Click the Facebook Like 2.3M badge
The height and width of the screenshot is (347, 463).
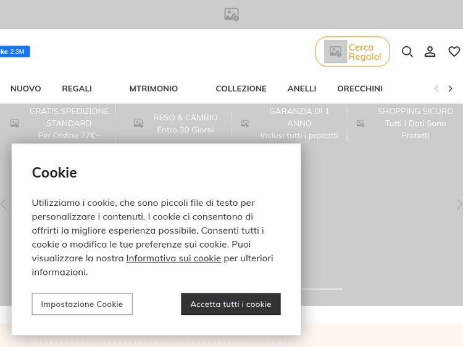click(x=14, y=52)
